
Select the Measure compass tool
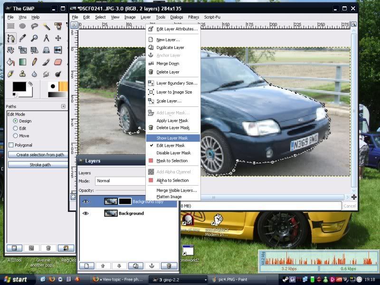click(x=46, y=38)
